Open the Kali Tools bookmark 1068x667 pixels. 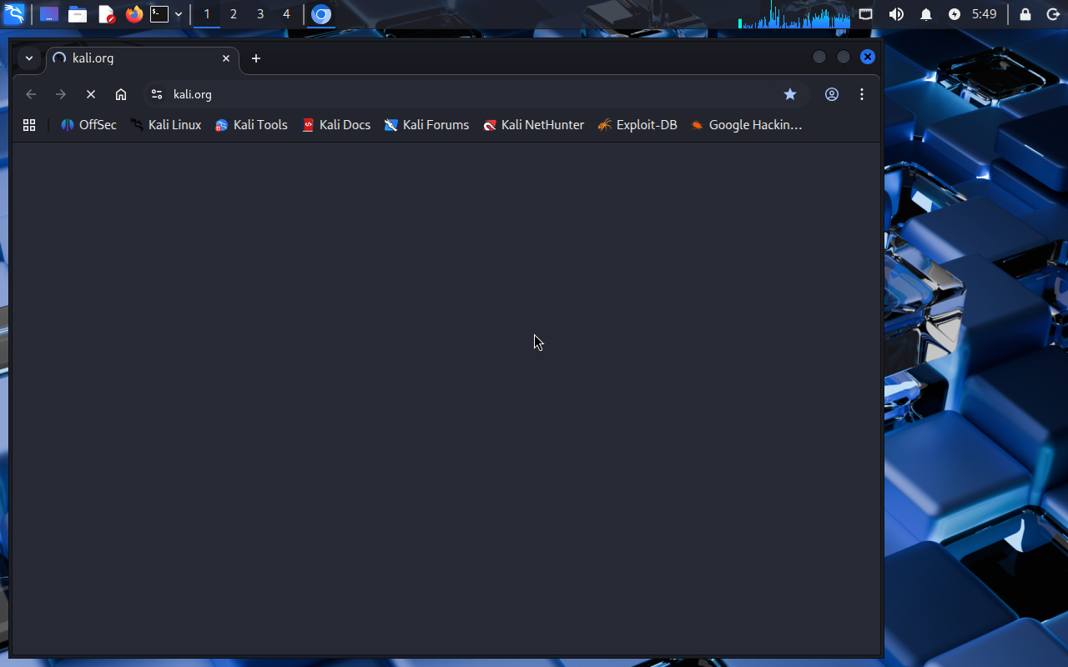pos(251,125)
